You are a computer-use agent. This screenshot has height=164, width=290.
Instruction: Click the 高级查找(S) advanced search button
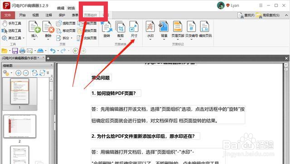268,15
